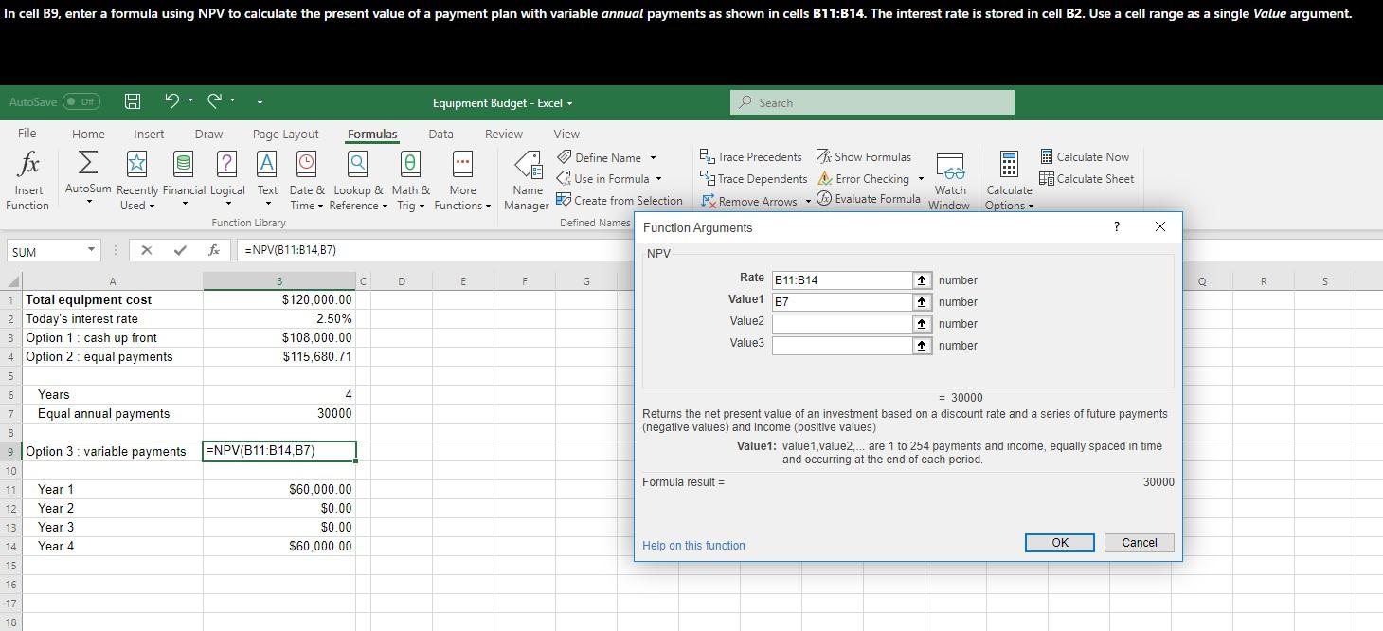Image resolution: width=1383 pixels, height=631 pixels.
Task: Switch to the Page Layout tab
Action: pyautogui.click(x=285, y=135)
